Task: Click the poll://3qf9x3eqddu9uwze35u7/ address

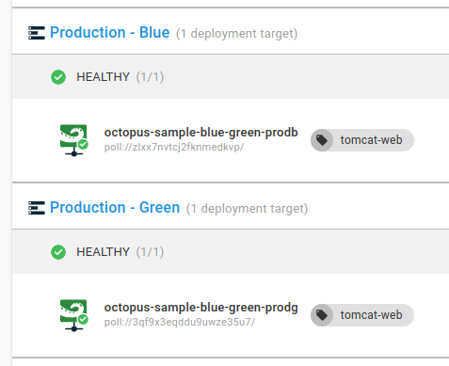Action: coord(180,322)
